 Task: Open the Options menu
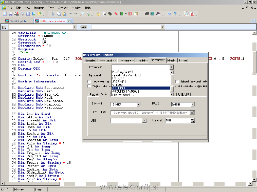pyautogui.click(x=63, y=8)
